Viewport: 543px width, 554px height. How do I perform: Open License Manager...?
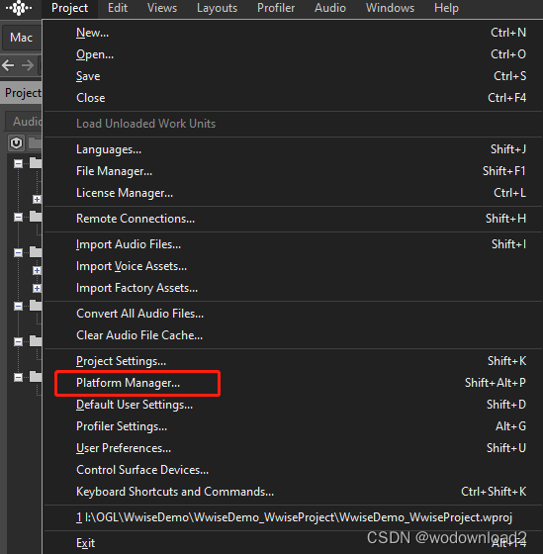(x=293, y=193)
